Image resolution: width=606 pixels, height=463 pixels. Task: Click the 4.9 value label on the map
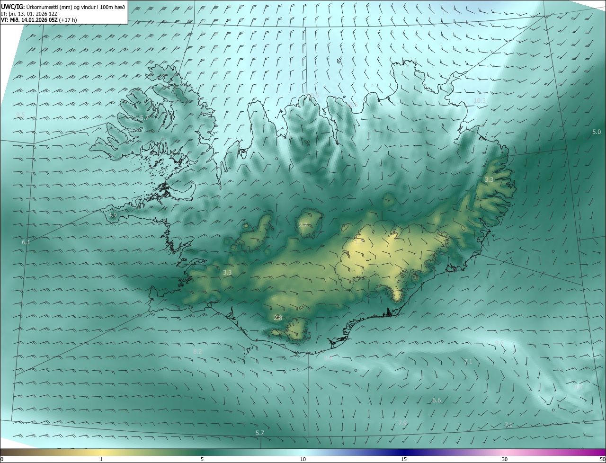(x=113, y=215)
